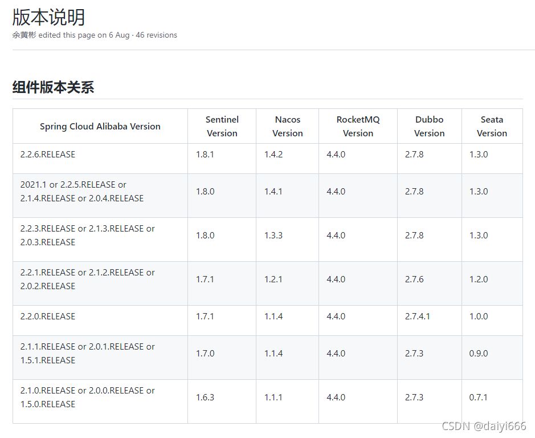Click the '2.2.3.RELEASE or 2.1.3.RELEASE' version cell
The width and height of the screenshot is (535, 438).
(x=100, y=240)
